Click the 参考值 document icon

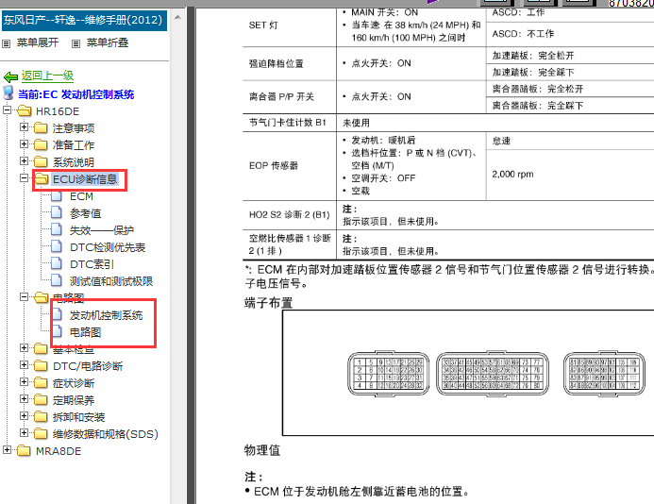57,212
